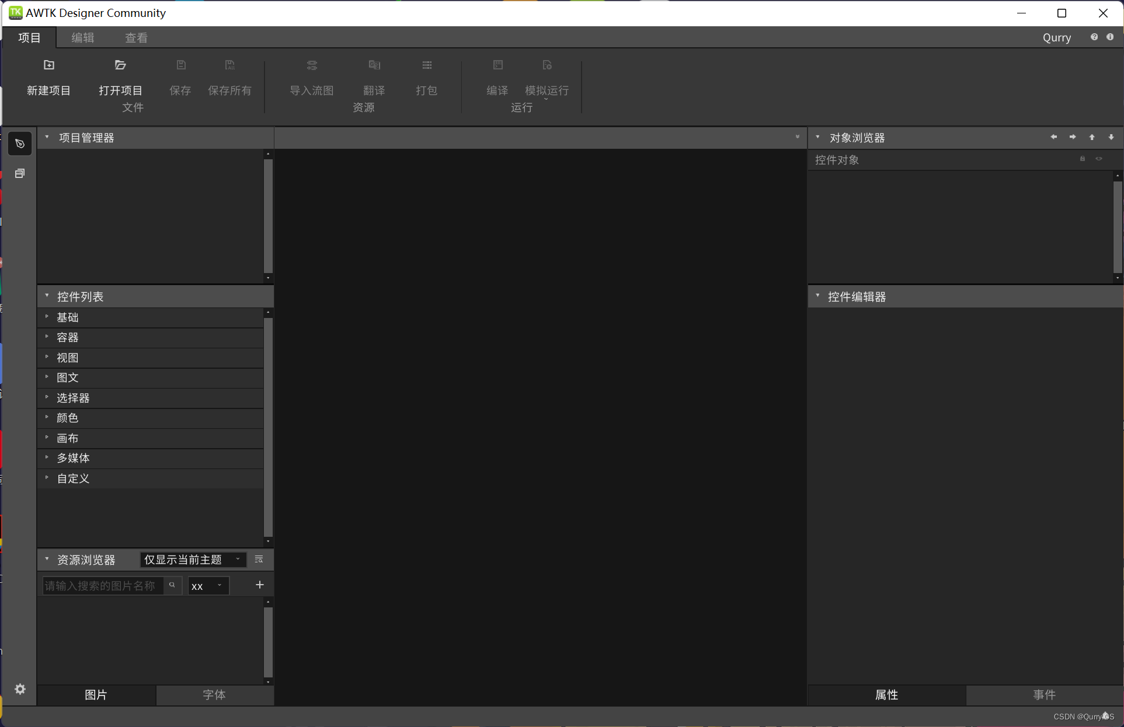
Task: Select the 字体 resource tab
Action: (215, 695)
